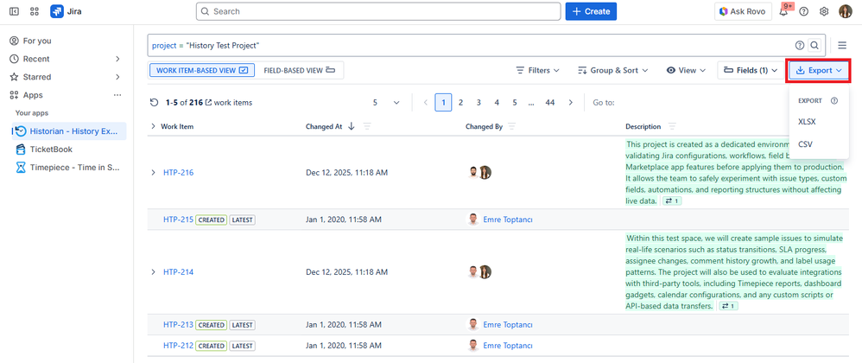This screenshot has width=862, height=363.
Task: Open the page size dropdown showing 5
Action: coord(386,102)
